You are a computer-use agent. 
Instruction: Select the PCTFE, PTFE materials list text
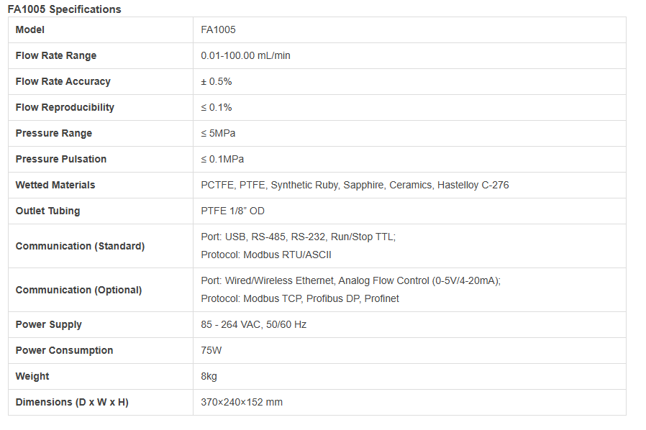(x=355, y=185)
